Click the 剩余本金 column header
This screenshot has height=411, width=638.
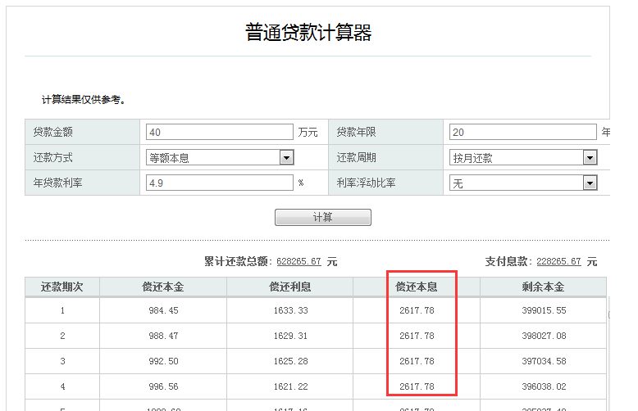[x=544, y=287]
